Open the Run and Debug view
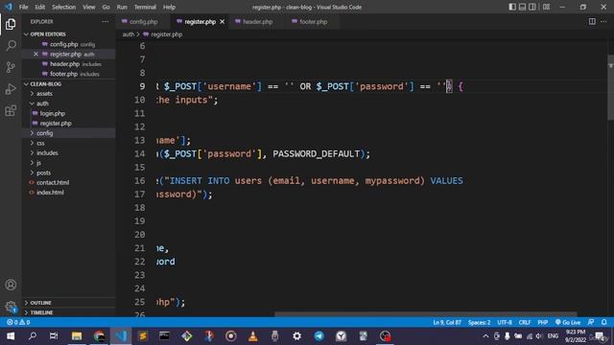The height and width of the screenshot is (345, 614). [x=11, y=89]
